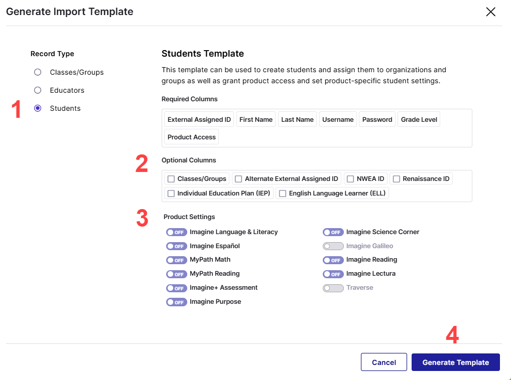
Task: Select the Students record type
Action: pyautogui.click(x=38, y=108)
